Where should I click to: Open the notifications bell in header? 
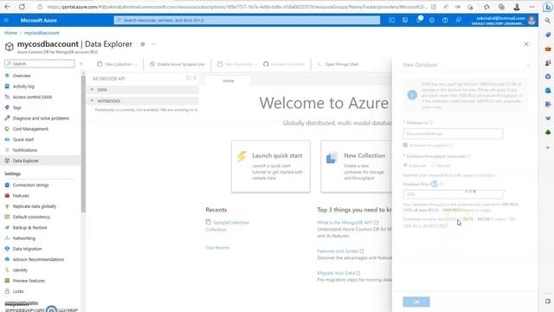pyautogui.click(x=419, y=20)
